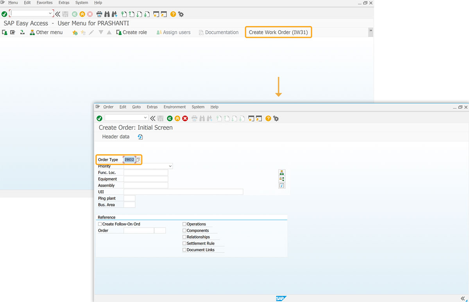Click Assembly input field
Image resolution: width=469 pixels, height=302 pixels.
pyautogui.click(x=146, y=185)
